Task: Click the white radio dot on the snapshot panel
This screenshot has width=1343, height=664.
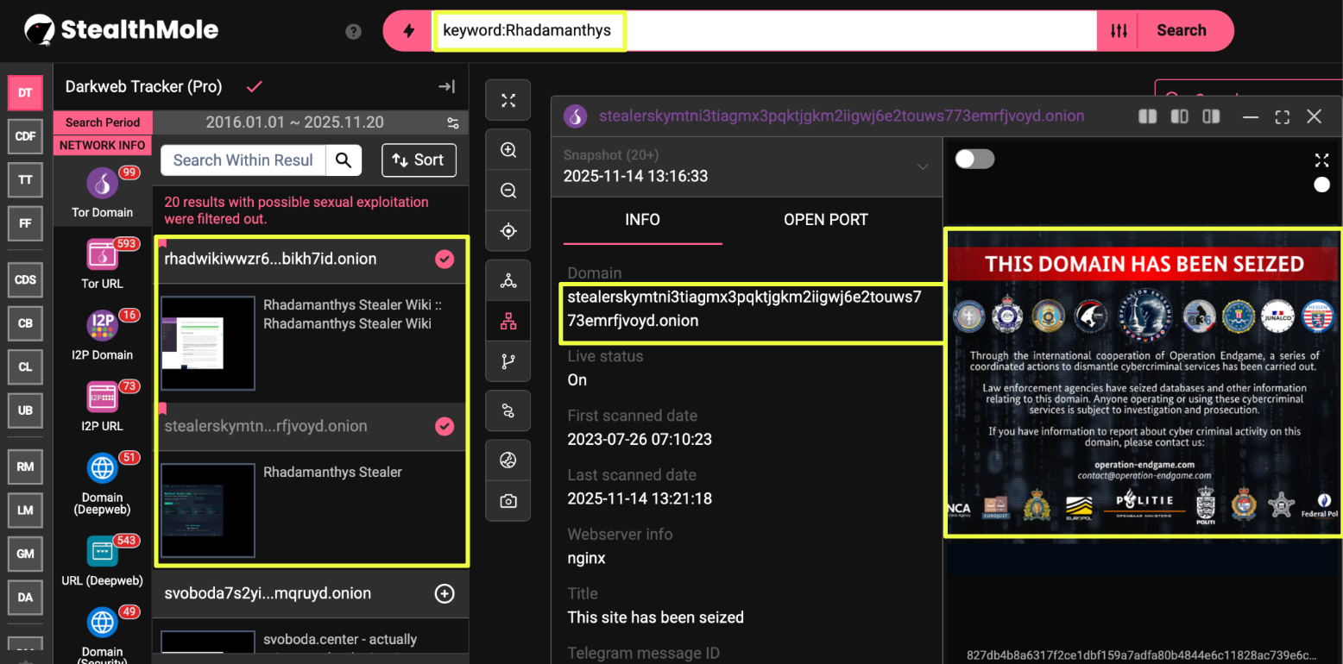Action: (x=1321, y=184)
